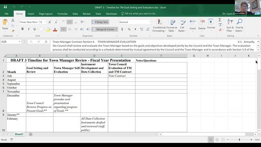The width and height of the screenshot is (261, 147).
Task: Open the General number format dropdown
Action: [x=150, y=22]
